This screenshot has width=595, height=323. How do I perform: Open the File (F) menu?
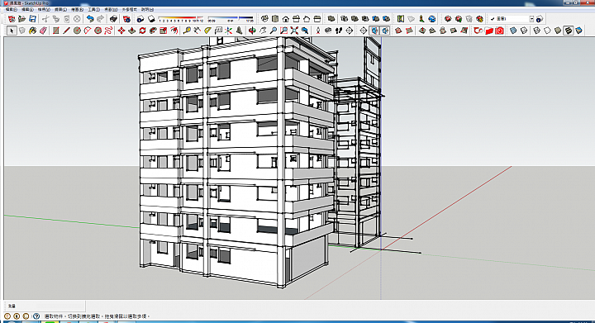point(11,9)
